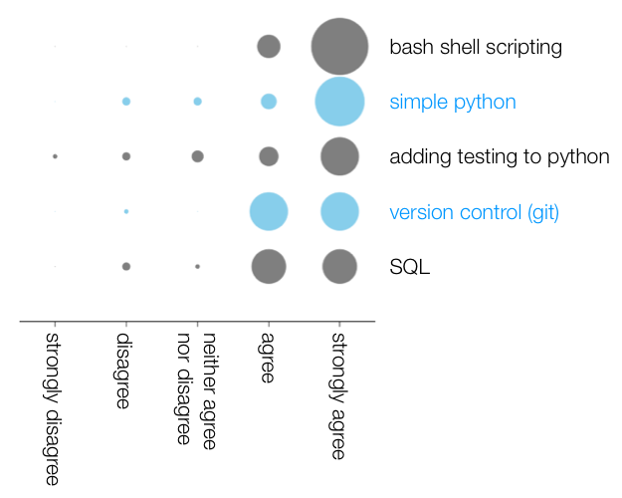
Task: Select the simple python agree bubble
Action: click(x=269, y=102)
